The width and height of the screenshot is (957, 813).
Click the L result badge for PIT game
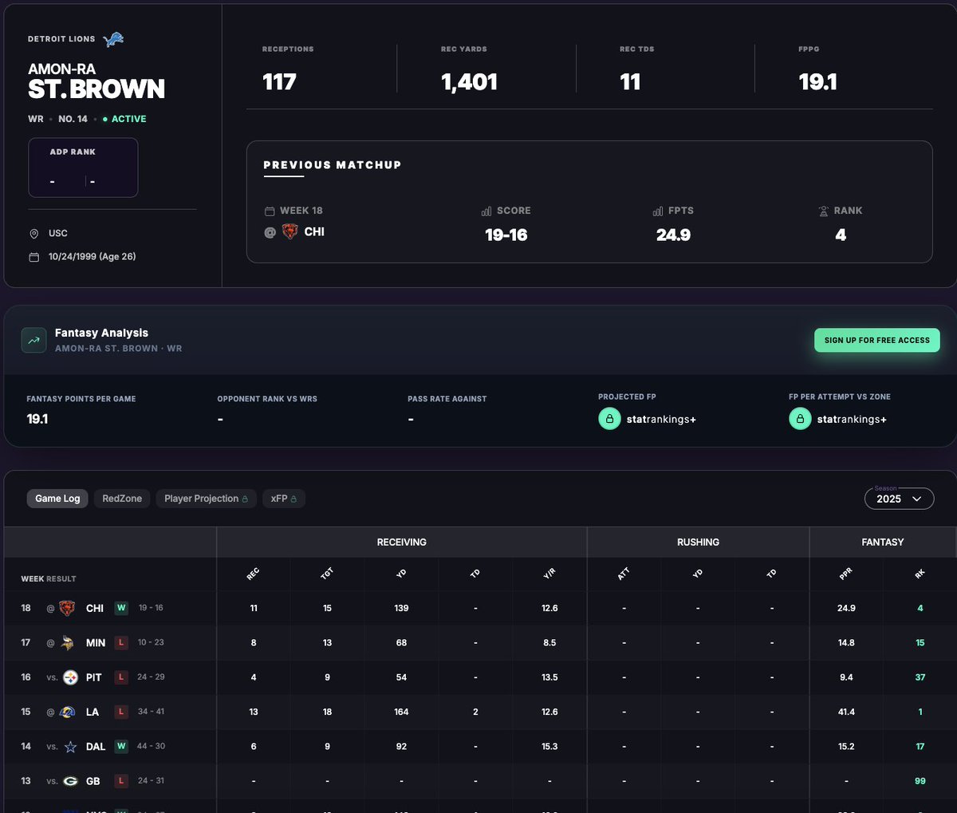click(121, 677)
